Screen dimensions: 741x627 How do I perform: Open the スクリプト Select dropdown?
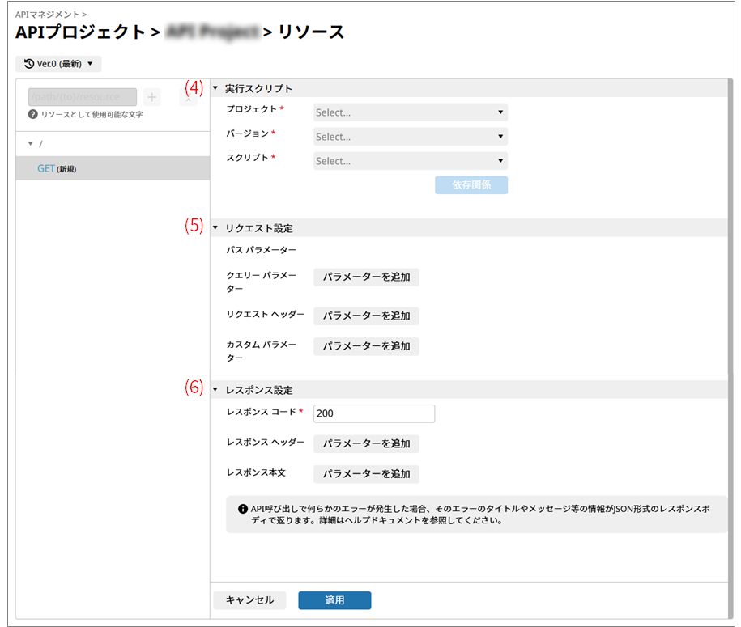(410, 161)
